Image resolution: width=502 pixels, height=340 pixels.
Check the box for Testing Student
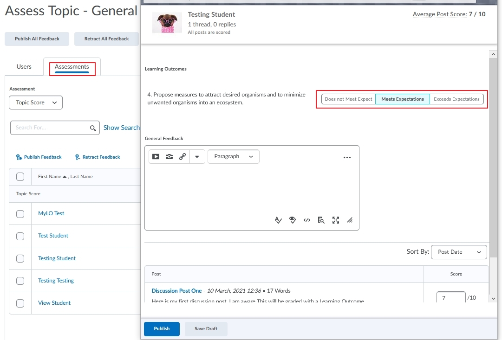click(20, 258)
